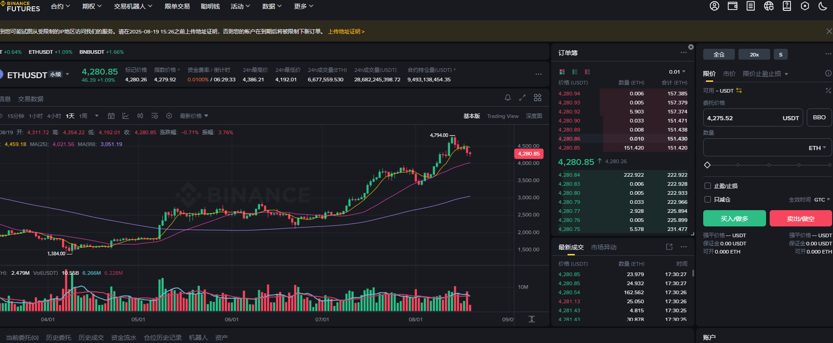Open the candlestick chart style icon
The height and width of the screenshot is (343, 833).
[x=140, y=116]
